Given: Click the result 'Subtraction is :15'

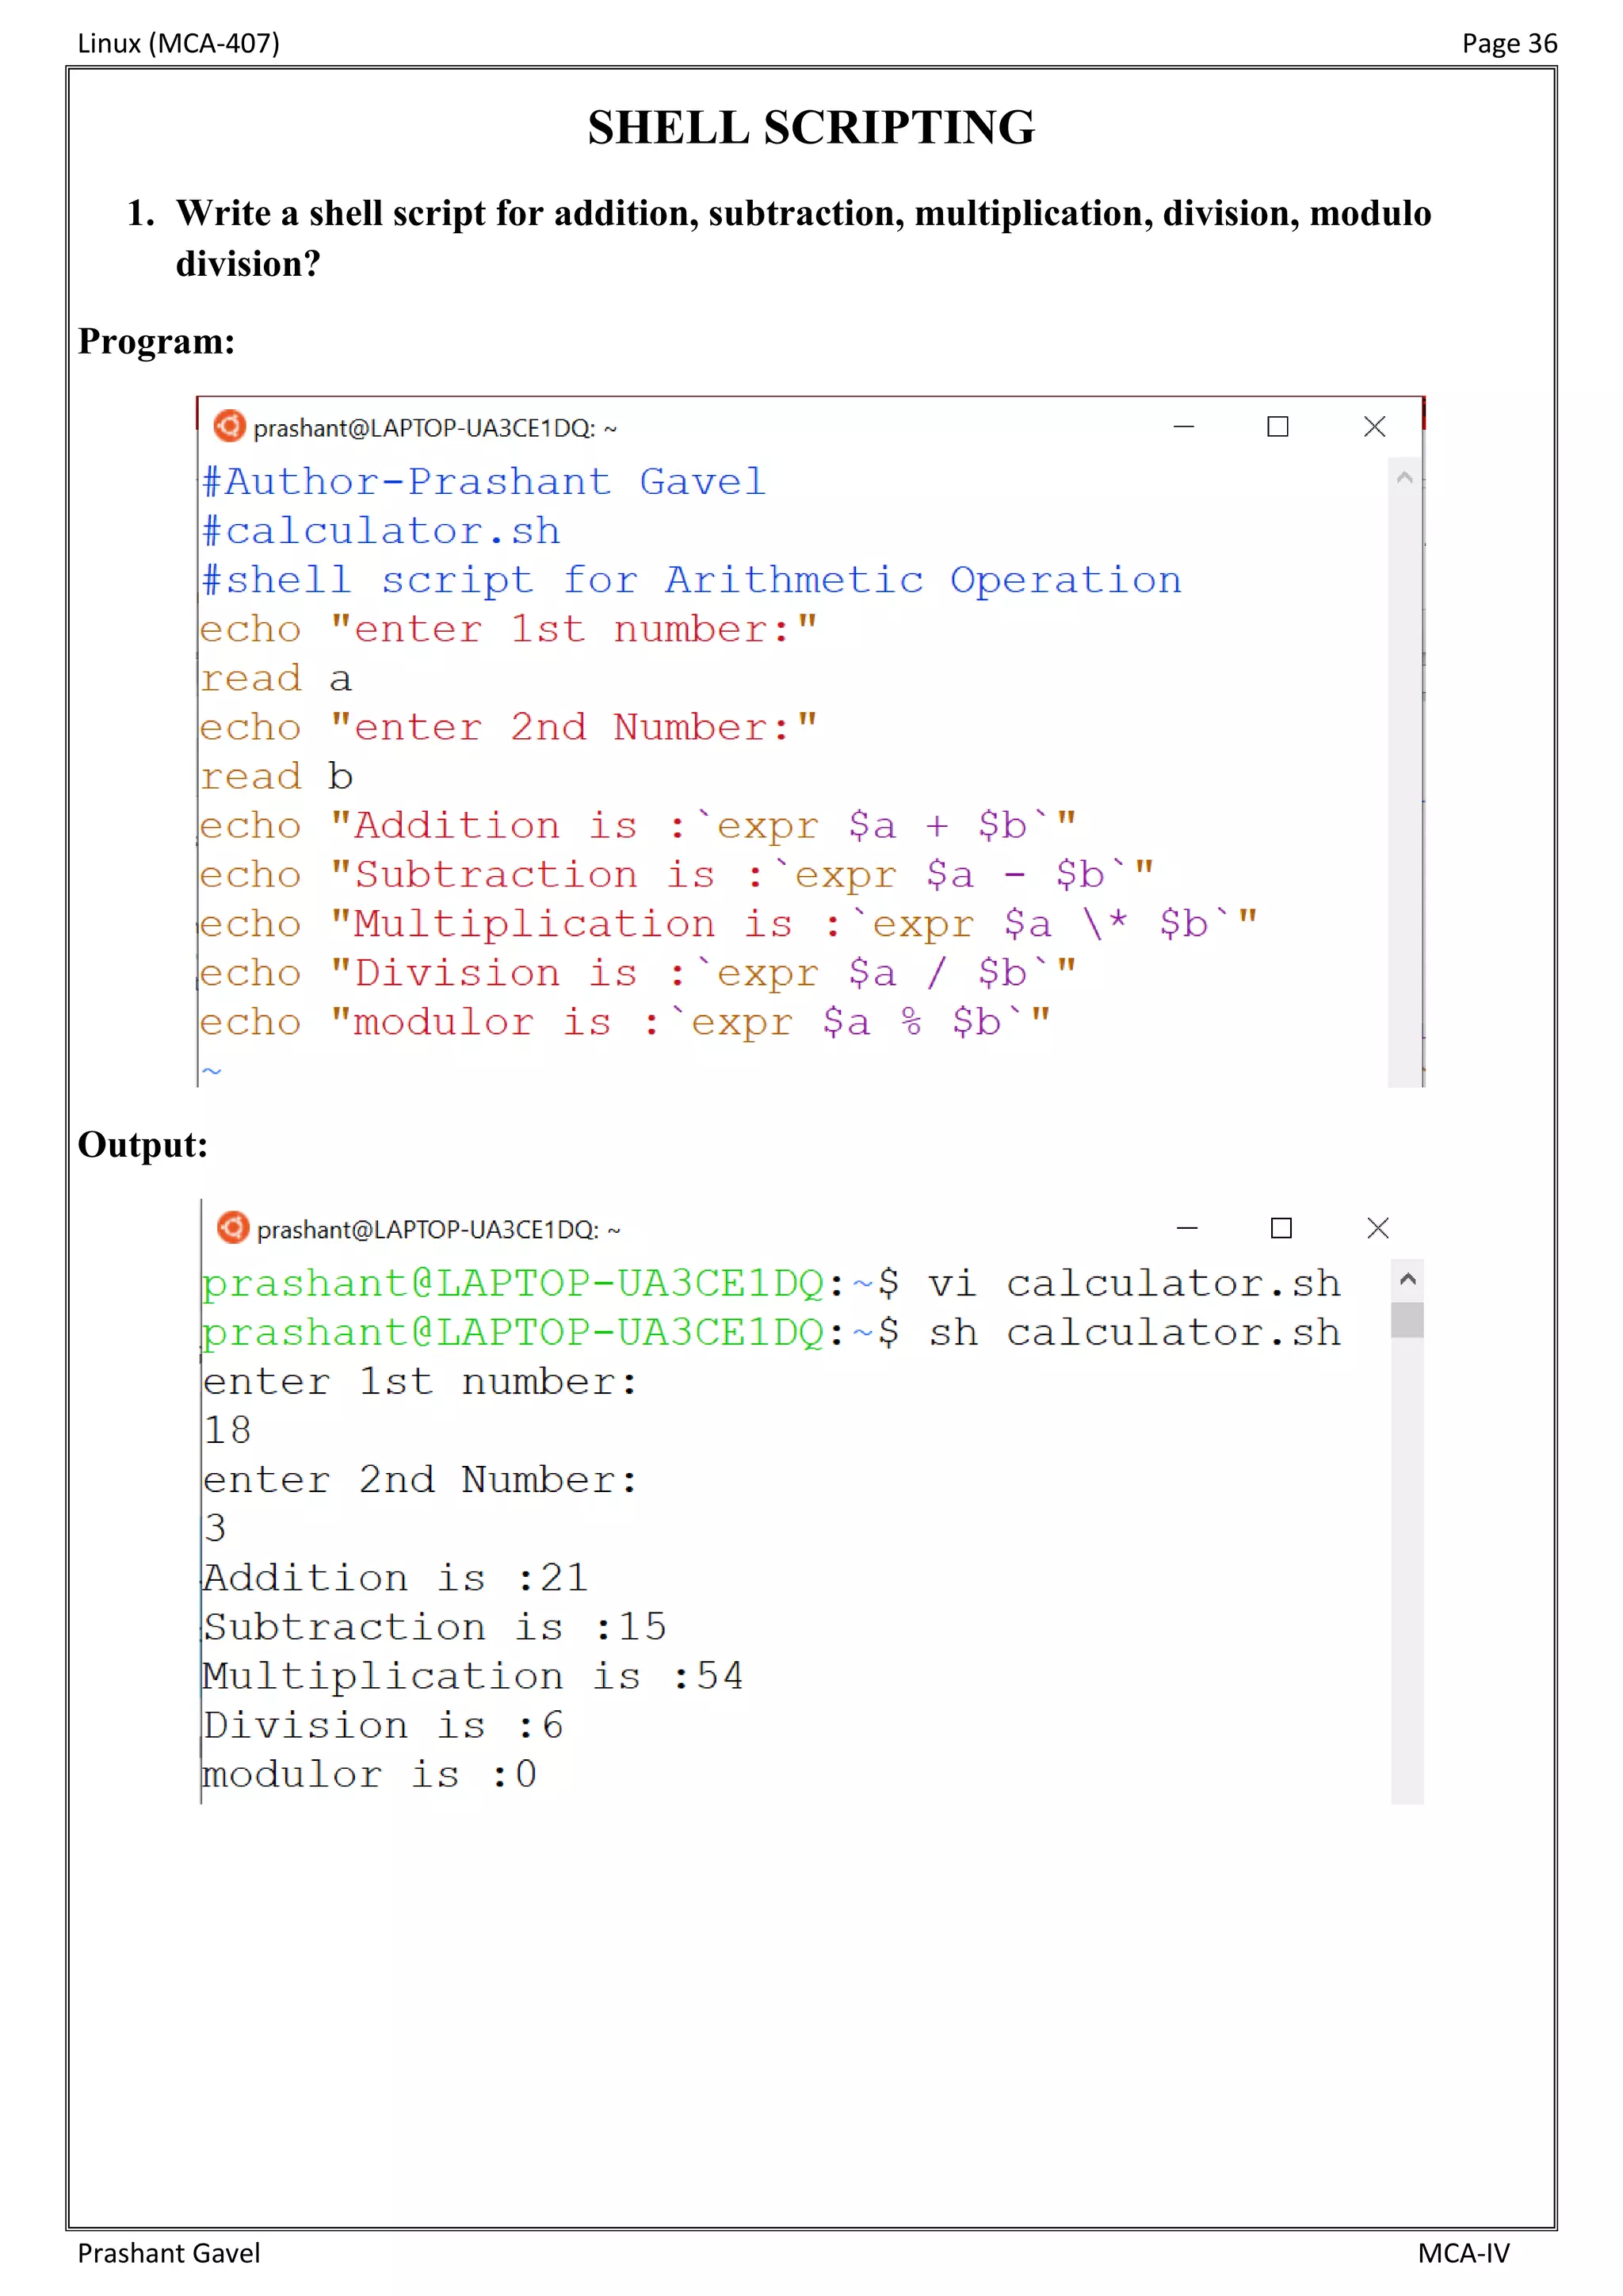Looking at the screenshot, I should [x=435, y=1627].
